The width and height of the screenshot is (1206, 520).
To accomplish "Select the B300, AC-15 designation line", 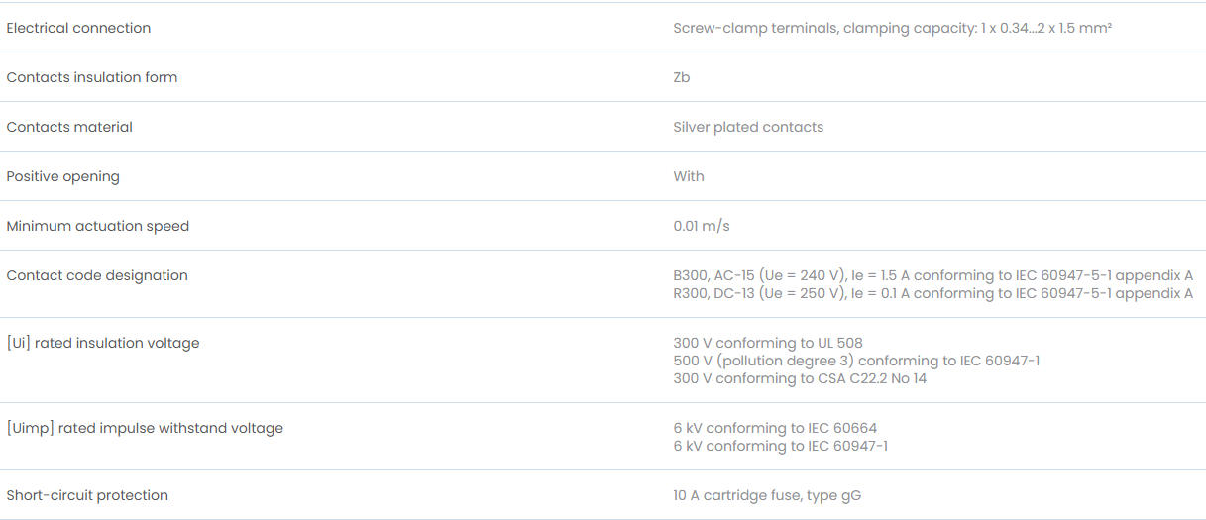I will coord(932,275).
